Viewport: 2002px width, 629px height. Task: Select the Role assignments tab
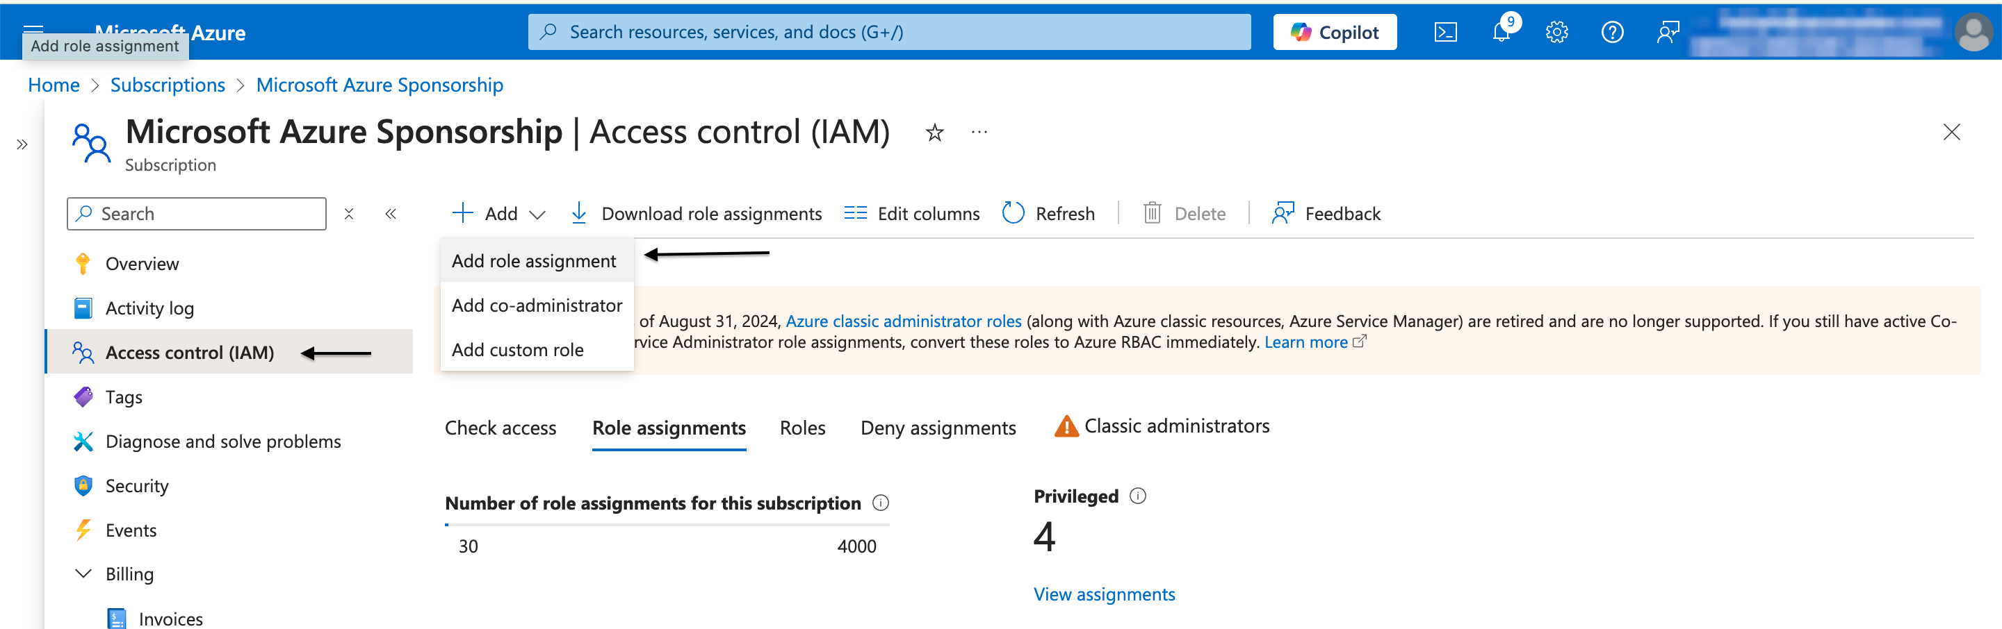(668, 428)
